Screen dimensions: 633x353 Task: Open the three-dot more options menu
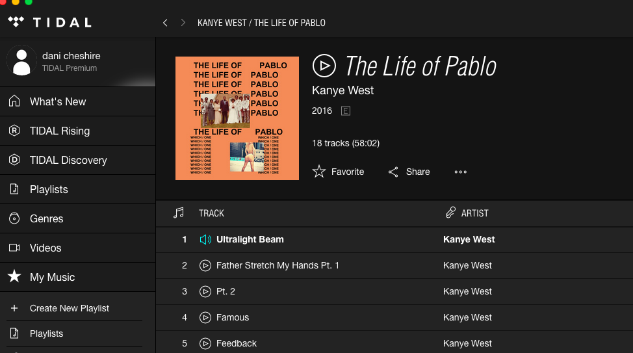[460, 172]
